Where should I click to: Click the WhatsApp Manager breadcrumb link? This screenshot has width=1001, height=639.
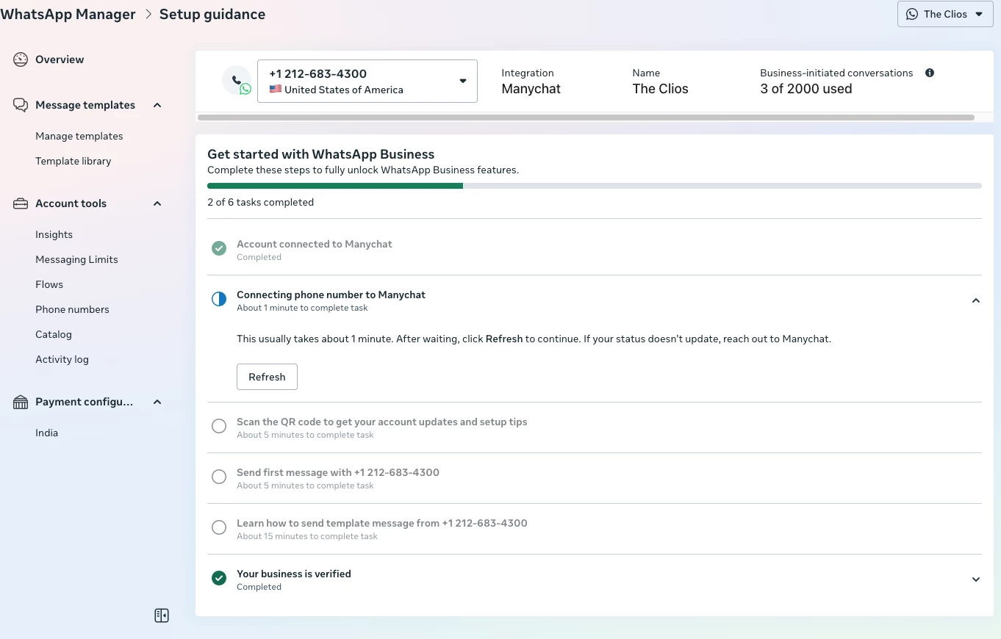pyautogui.click(x=68, y=14)
